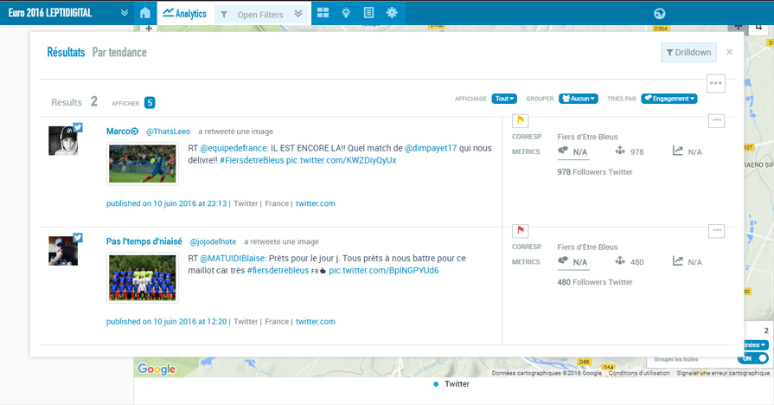The height and width of the screenshot is (405, 774).
Task: Click the lightbulb insights icon
Action: 346,13
